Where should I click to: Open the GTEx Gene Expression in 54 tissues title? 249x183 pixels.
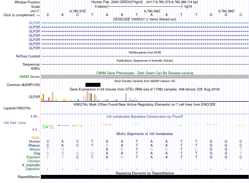pos(145,89)
